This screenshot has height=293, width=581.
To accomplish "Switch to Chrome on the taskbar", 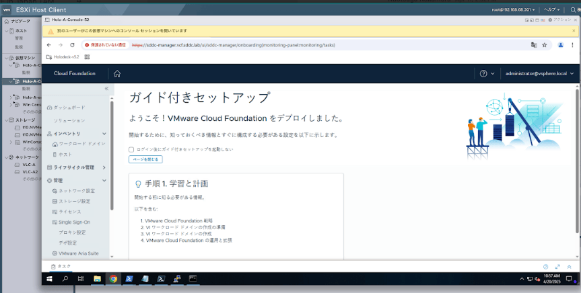I will point(113,279).
